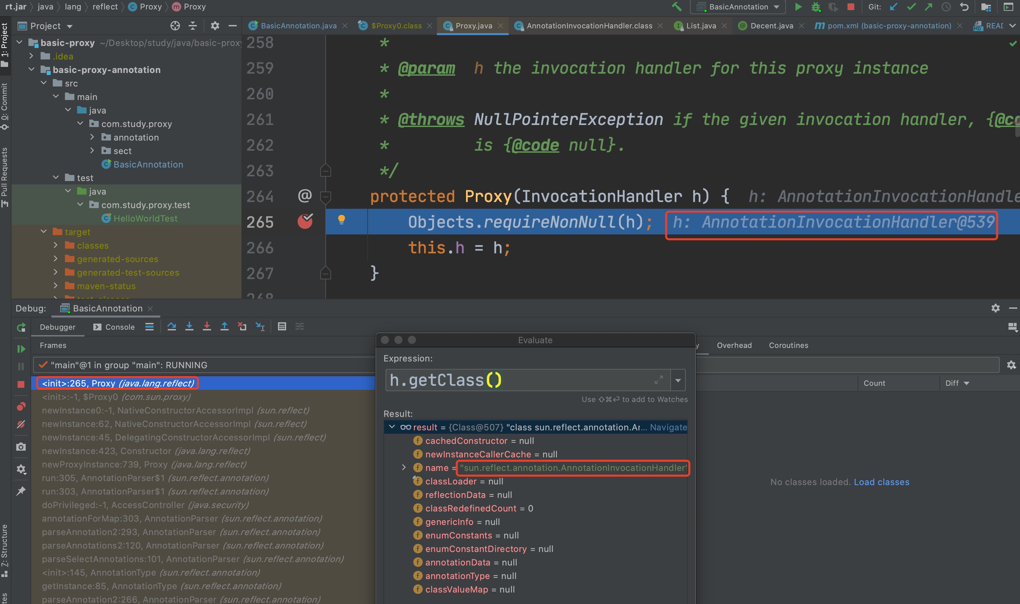
Task: Click the Evaluate Expression calculator icon
Action: pos(282,326)
